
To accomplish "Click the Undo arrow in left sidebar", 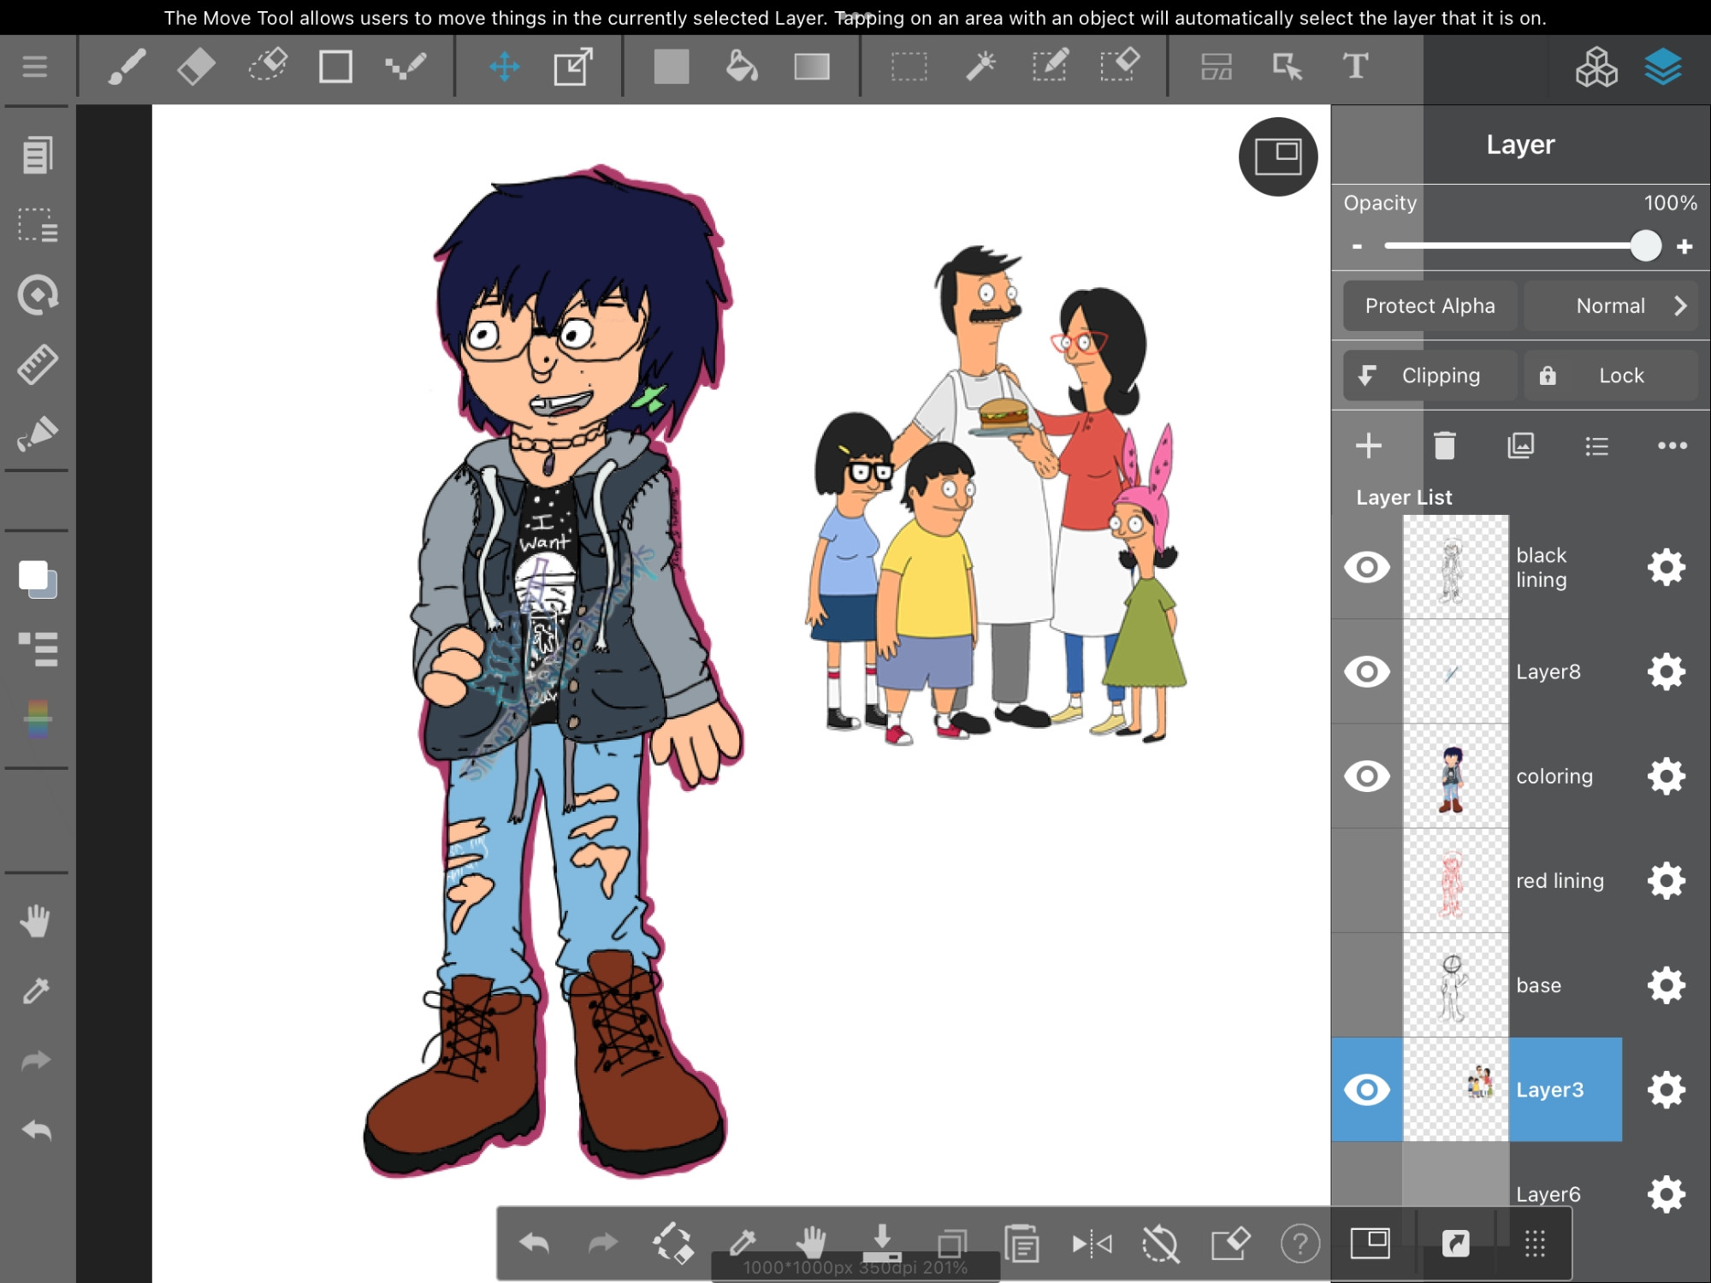I will tap(36, 1131).
